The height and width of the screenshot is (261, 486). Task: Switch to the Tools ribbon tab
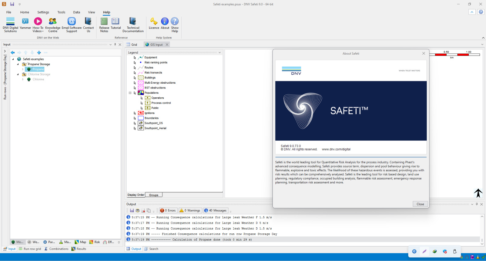(61, 12)
